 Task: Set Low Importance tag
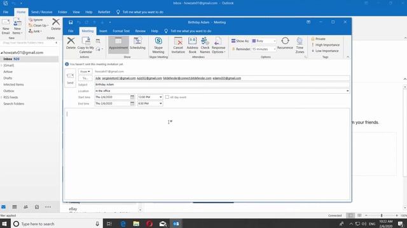(x=325, y=51)
